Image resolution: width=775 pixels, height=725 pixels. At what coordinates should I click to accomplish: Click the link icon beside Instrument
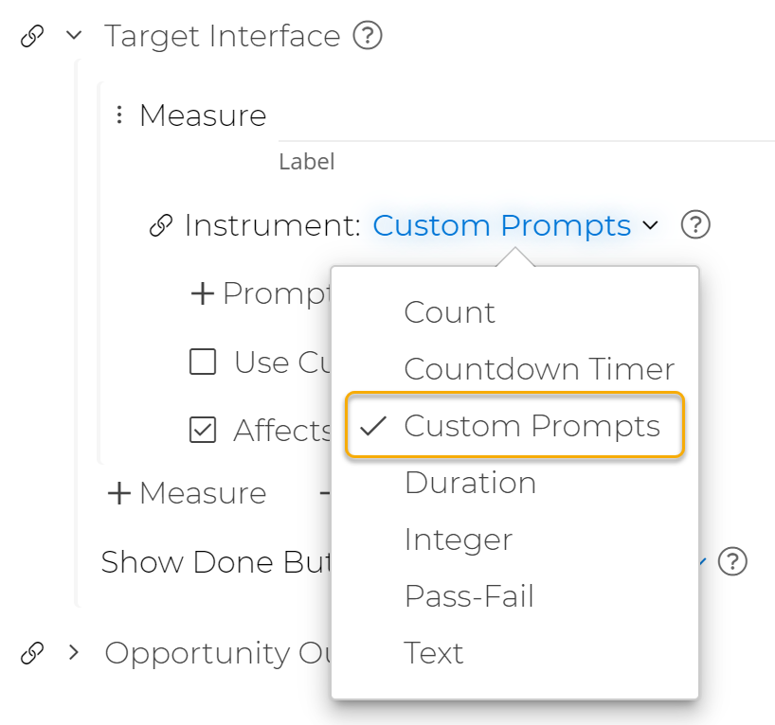(159, 225)
